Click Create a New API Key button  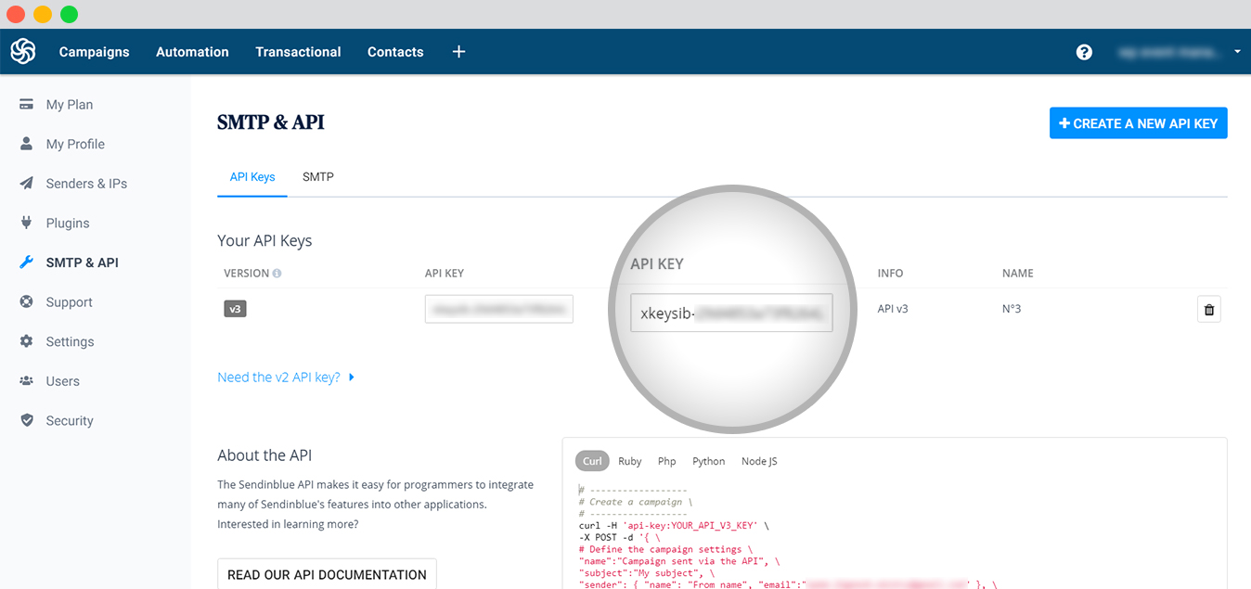(1139, 123)
